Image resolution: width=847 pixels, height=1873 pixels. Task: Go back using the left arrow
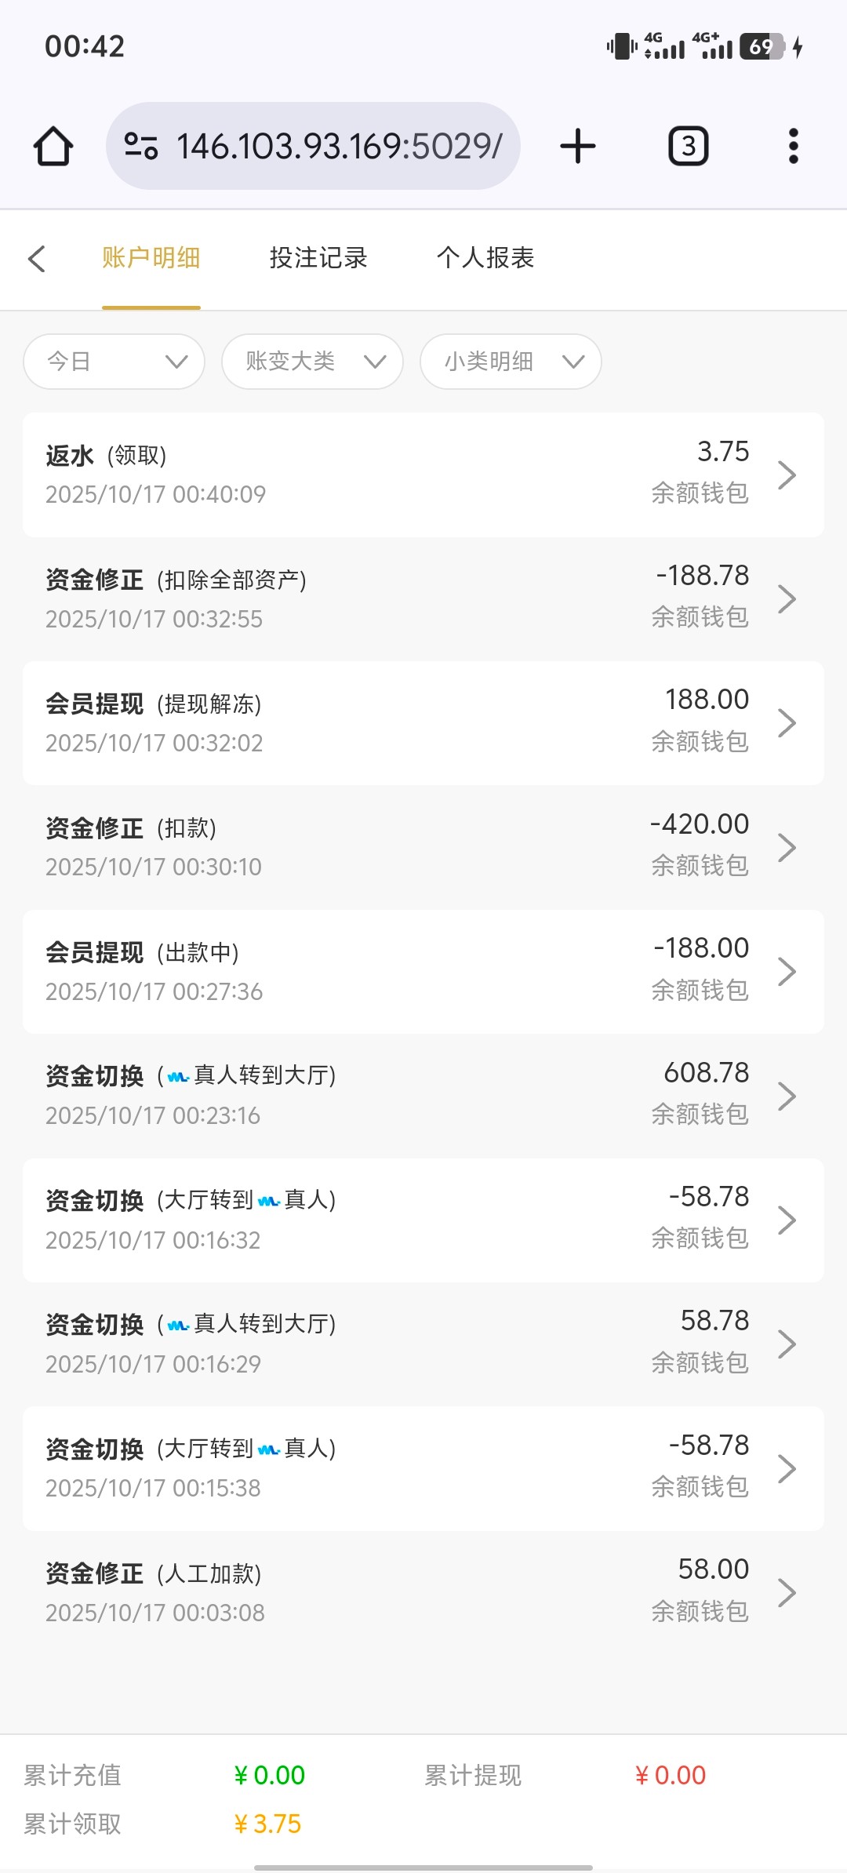37,259
